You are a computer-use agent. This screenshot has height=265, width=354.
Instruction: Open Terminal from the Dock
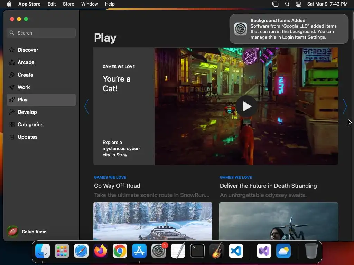197,251
